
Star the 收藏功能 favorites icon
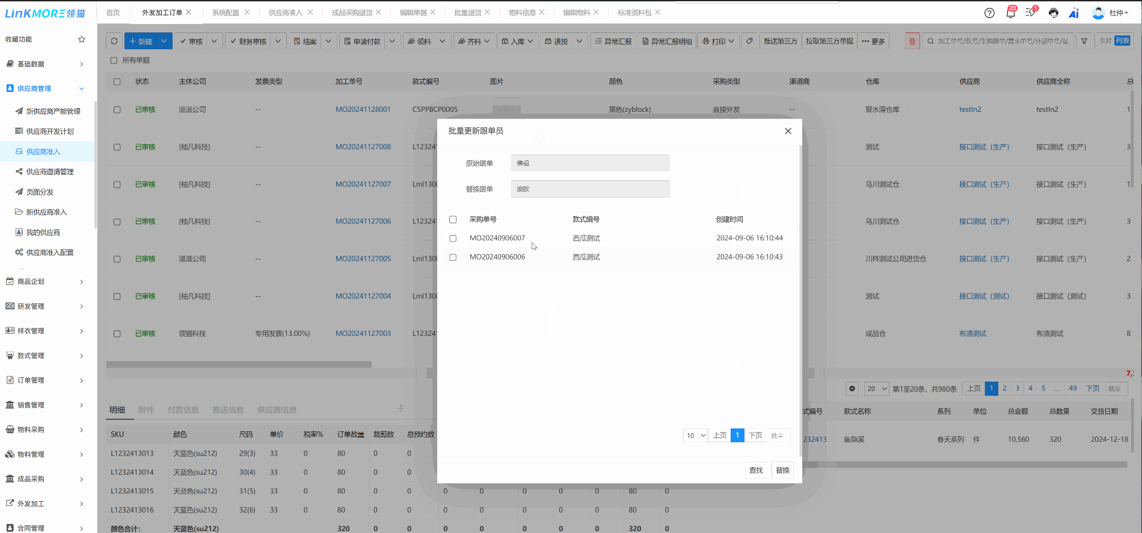coord(82,40)
